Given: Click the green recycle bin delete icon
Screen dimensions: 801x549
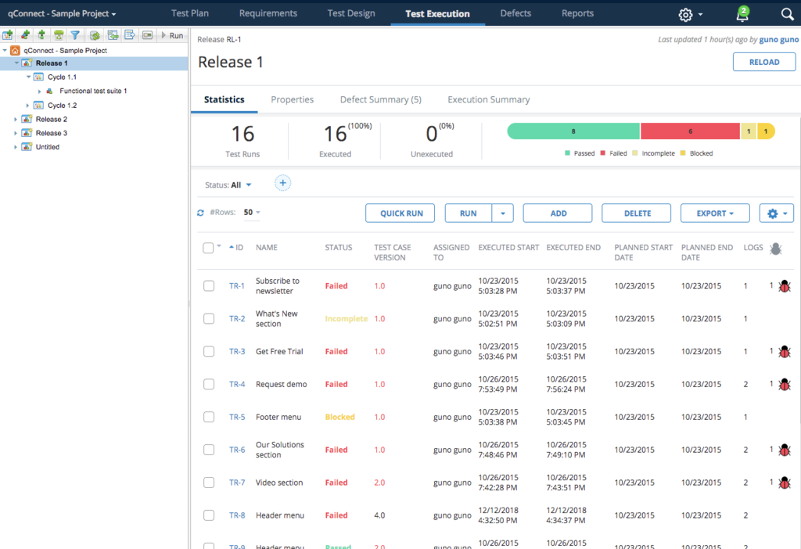Looking at the screenshot, I should (x=59, y=35).
